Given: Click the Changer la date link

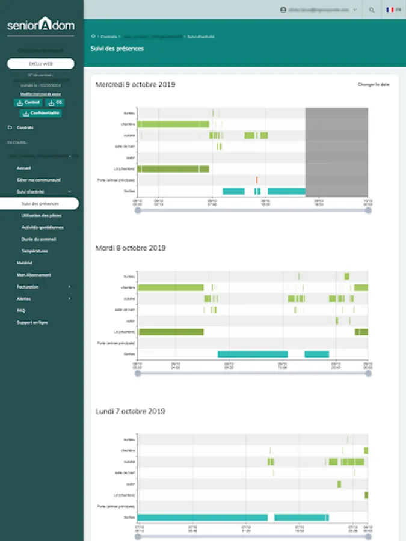Looking at the screenshot, I should [374, 84].
